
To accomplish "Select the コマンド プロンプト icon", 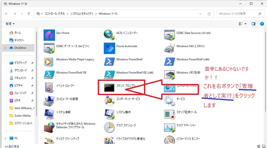I will pyautogui.click(x=109, y=88).
